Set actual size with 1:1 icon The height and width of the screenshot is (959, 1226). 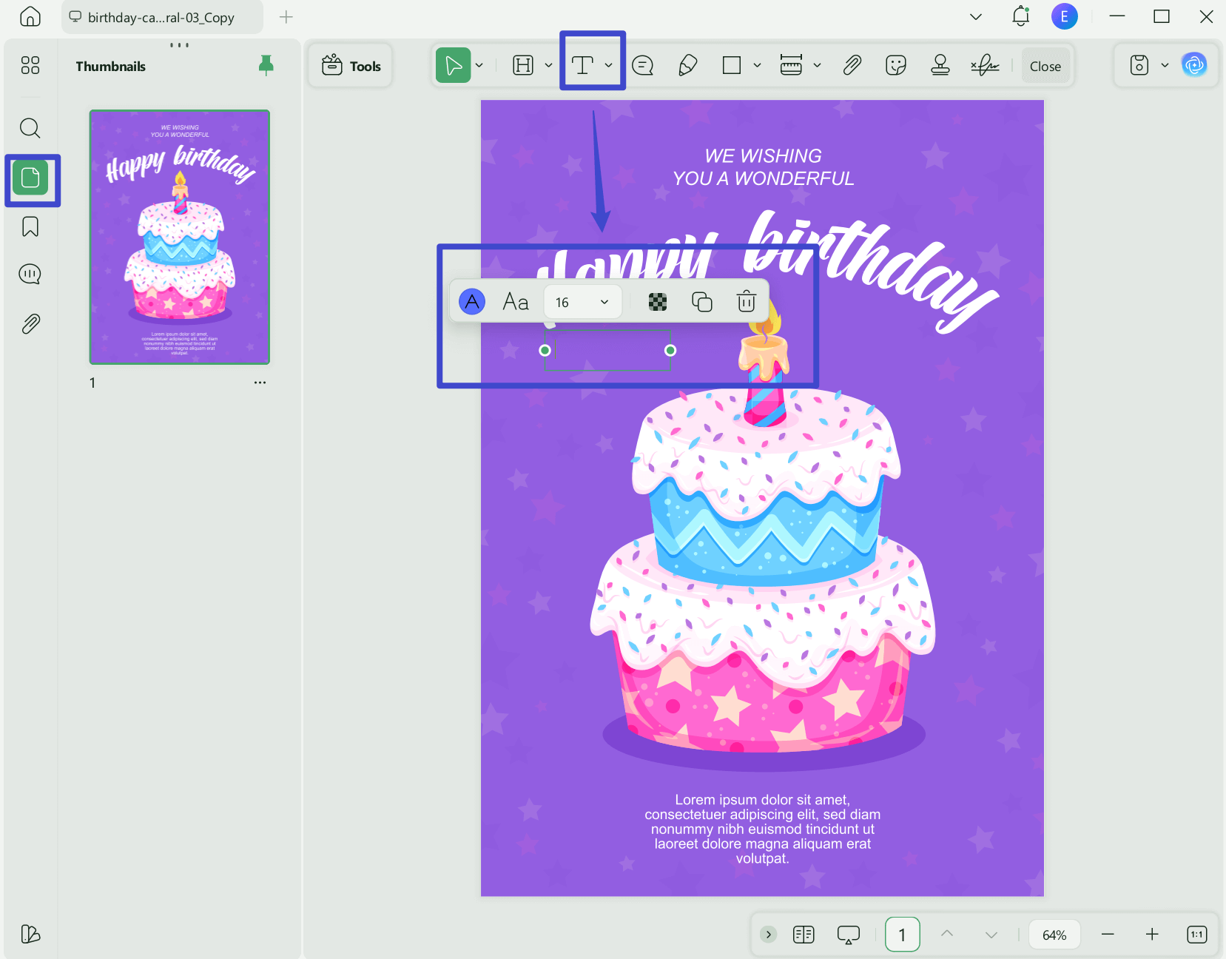click(x=1197, y=935)
